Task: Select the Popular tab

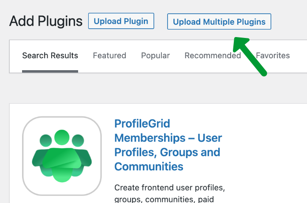Action: [x=155, y=56]
